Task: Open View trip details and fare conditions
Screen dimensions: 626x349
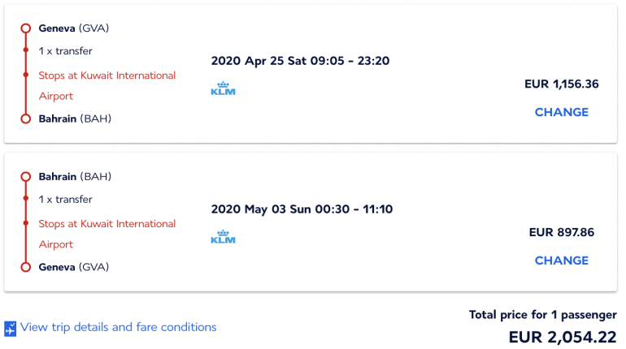Action: click(119, 328)
